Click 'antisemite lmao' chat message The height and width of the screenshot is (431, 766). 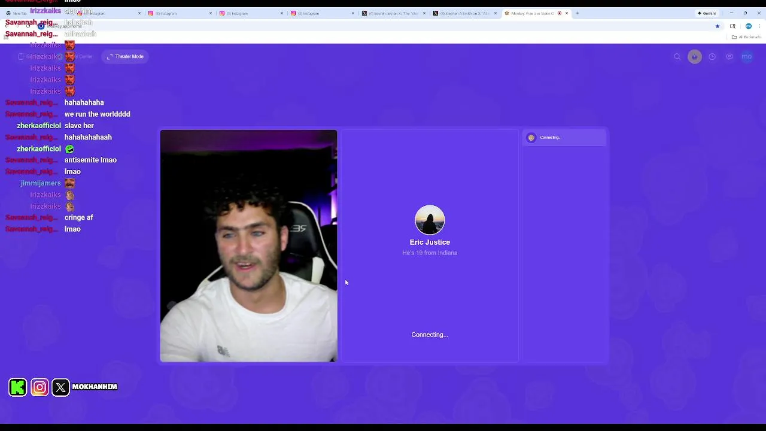pos(90,160)
